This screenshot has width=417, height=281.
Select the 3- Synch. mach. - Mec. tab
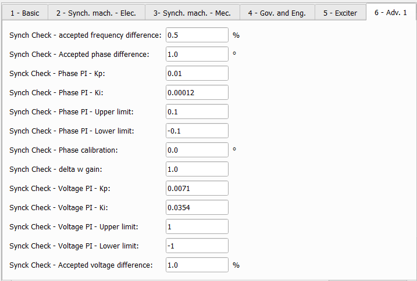pyautogui.click(x=193, y=13)
